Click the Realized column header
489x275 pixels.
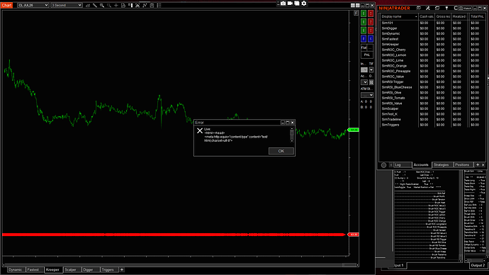pyautogui.click(x=459, y=16)
